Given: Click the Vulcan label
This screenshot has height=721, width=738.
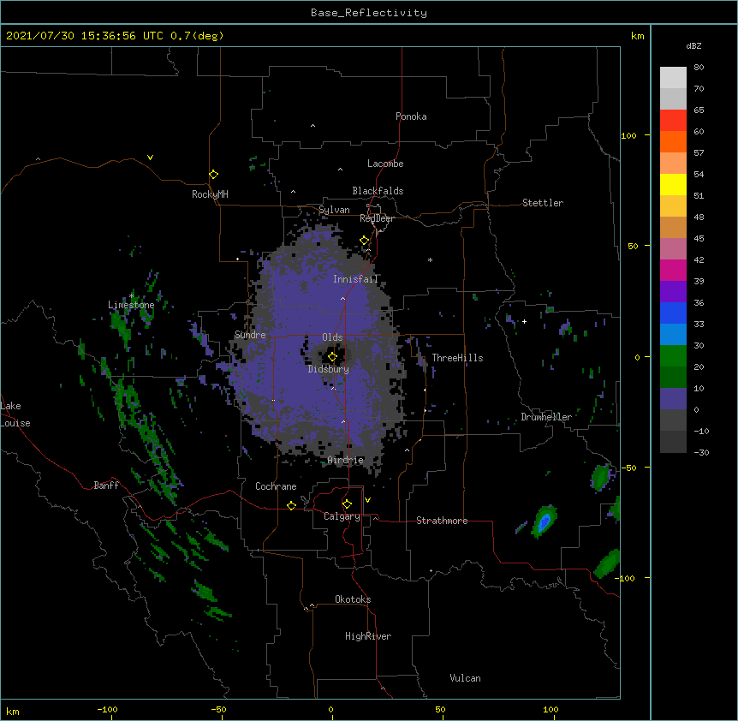Looking at the screenshot, I should [x=465, y=678].
